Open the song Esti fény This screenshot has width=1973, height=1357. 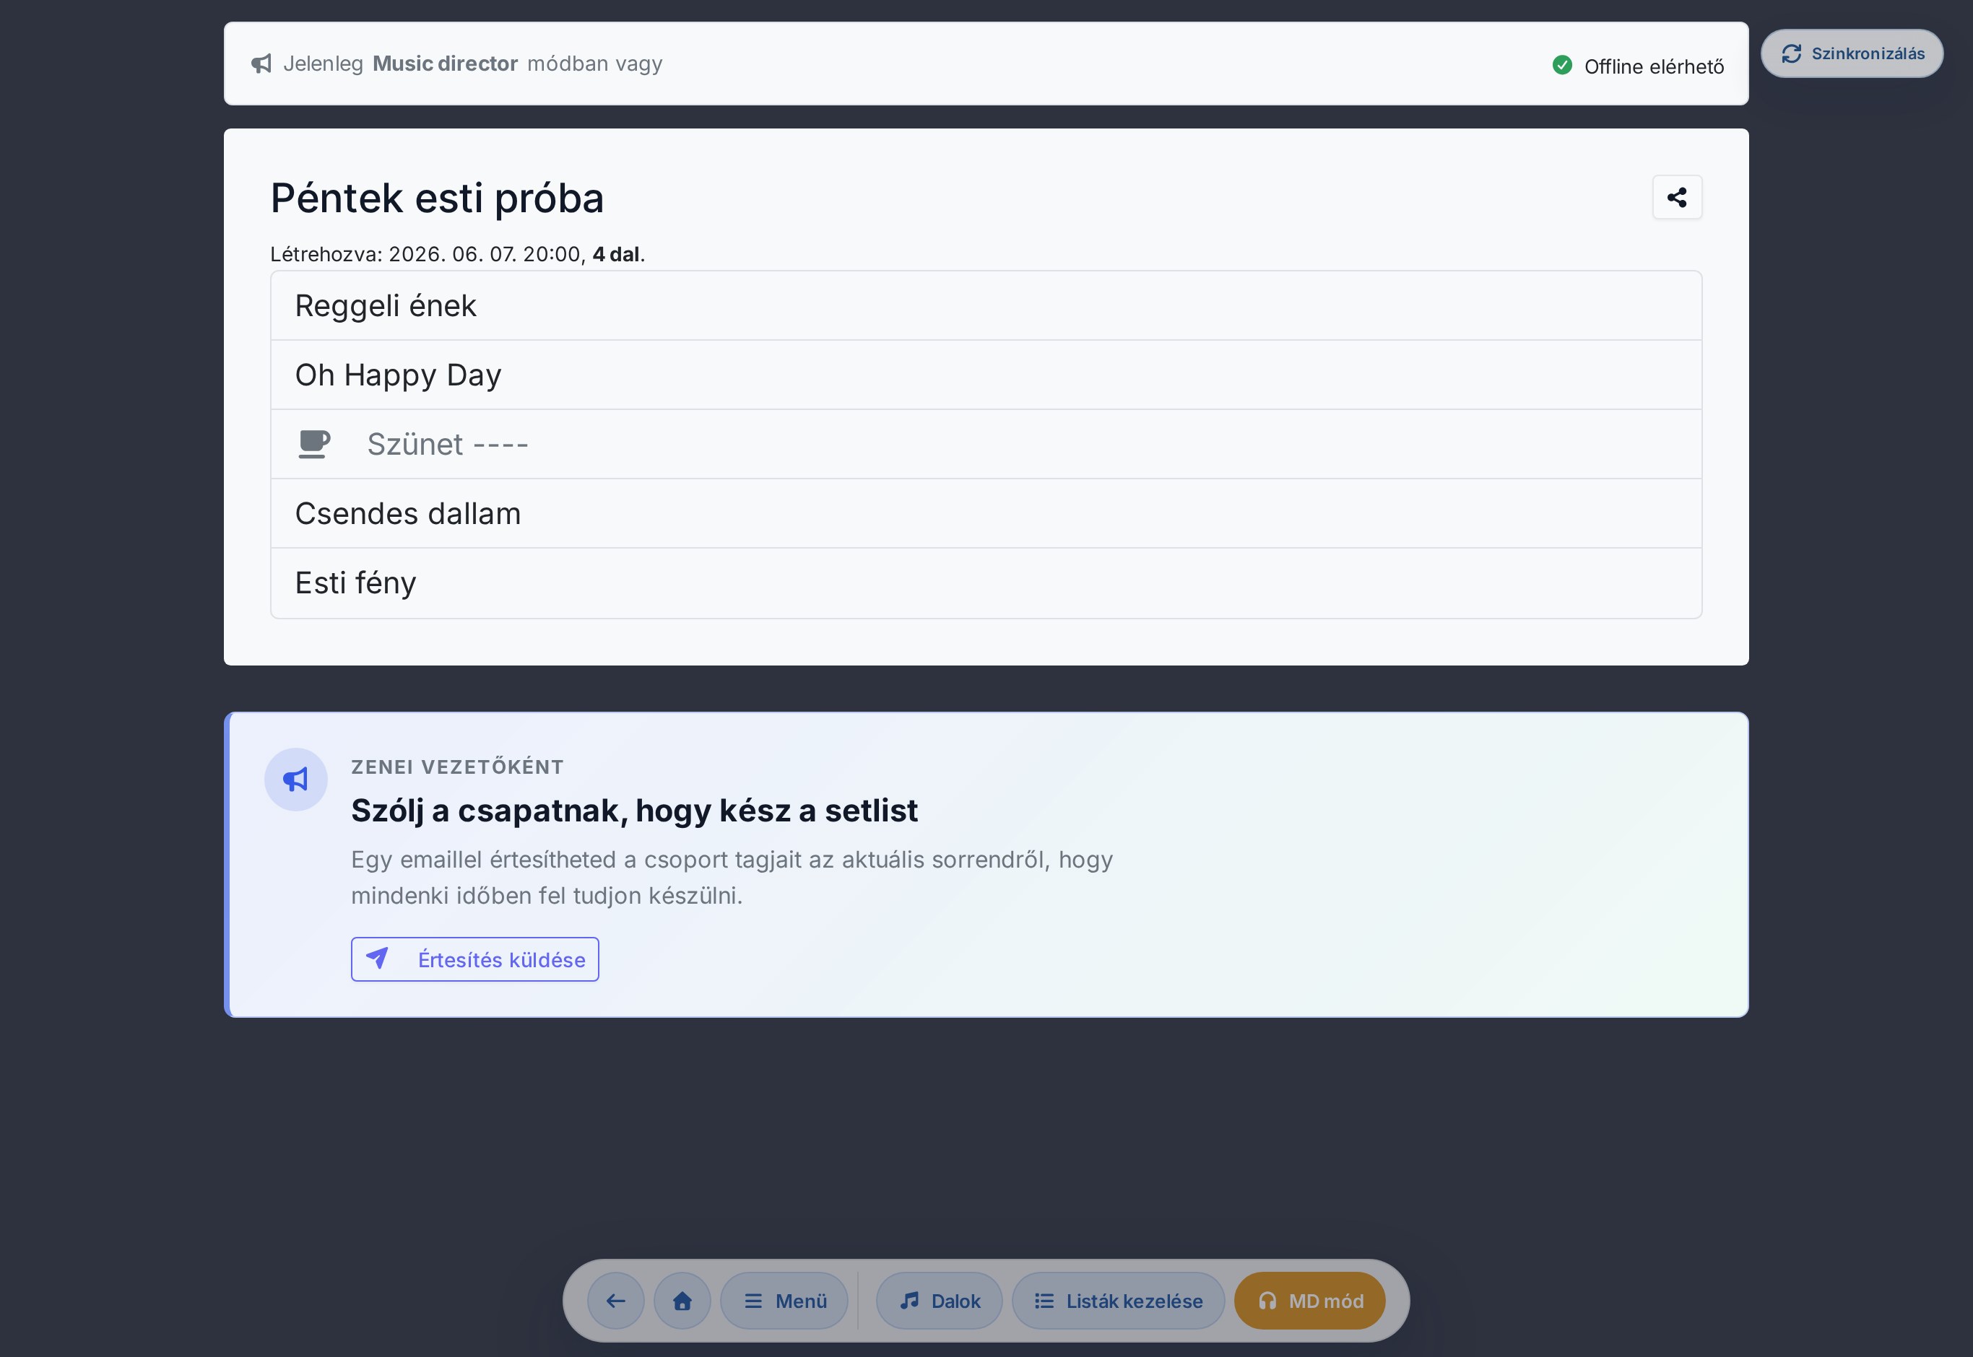(x=986, y=583)
